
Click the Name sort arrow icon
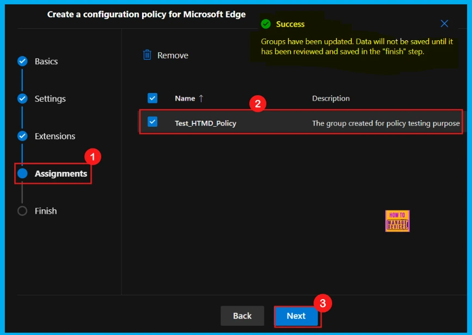[201, 98]
